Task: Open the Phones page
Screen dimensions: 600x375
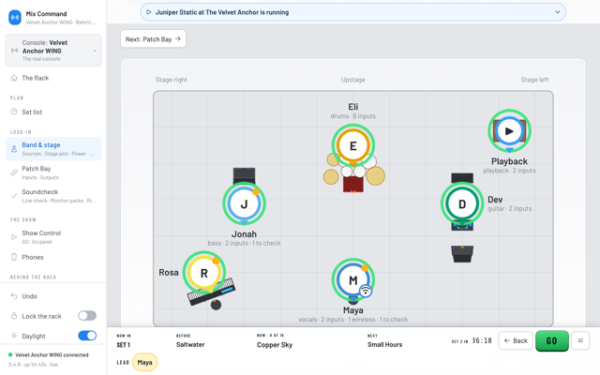Action: 53,257
